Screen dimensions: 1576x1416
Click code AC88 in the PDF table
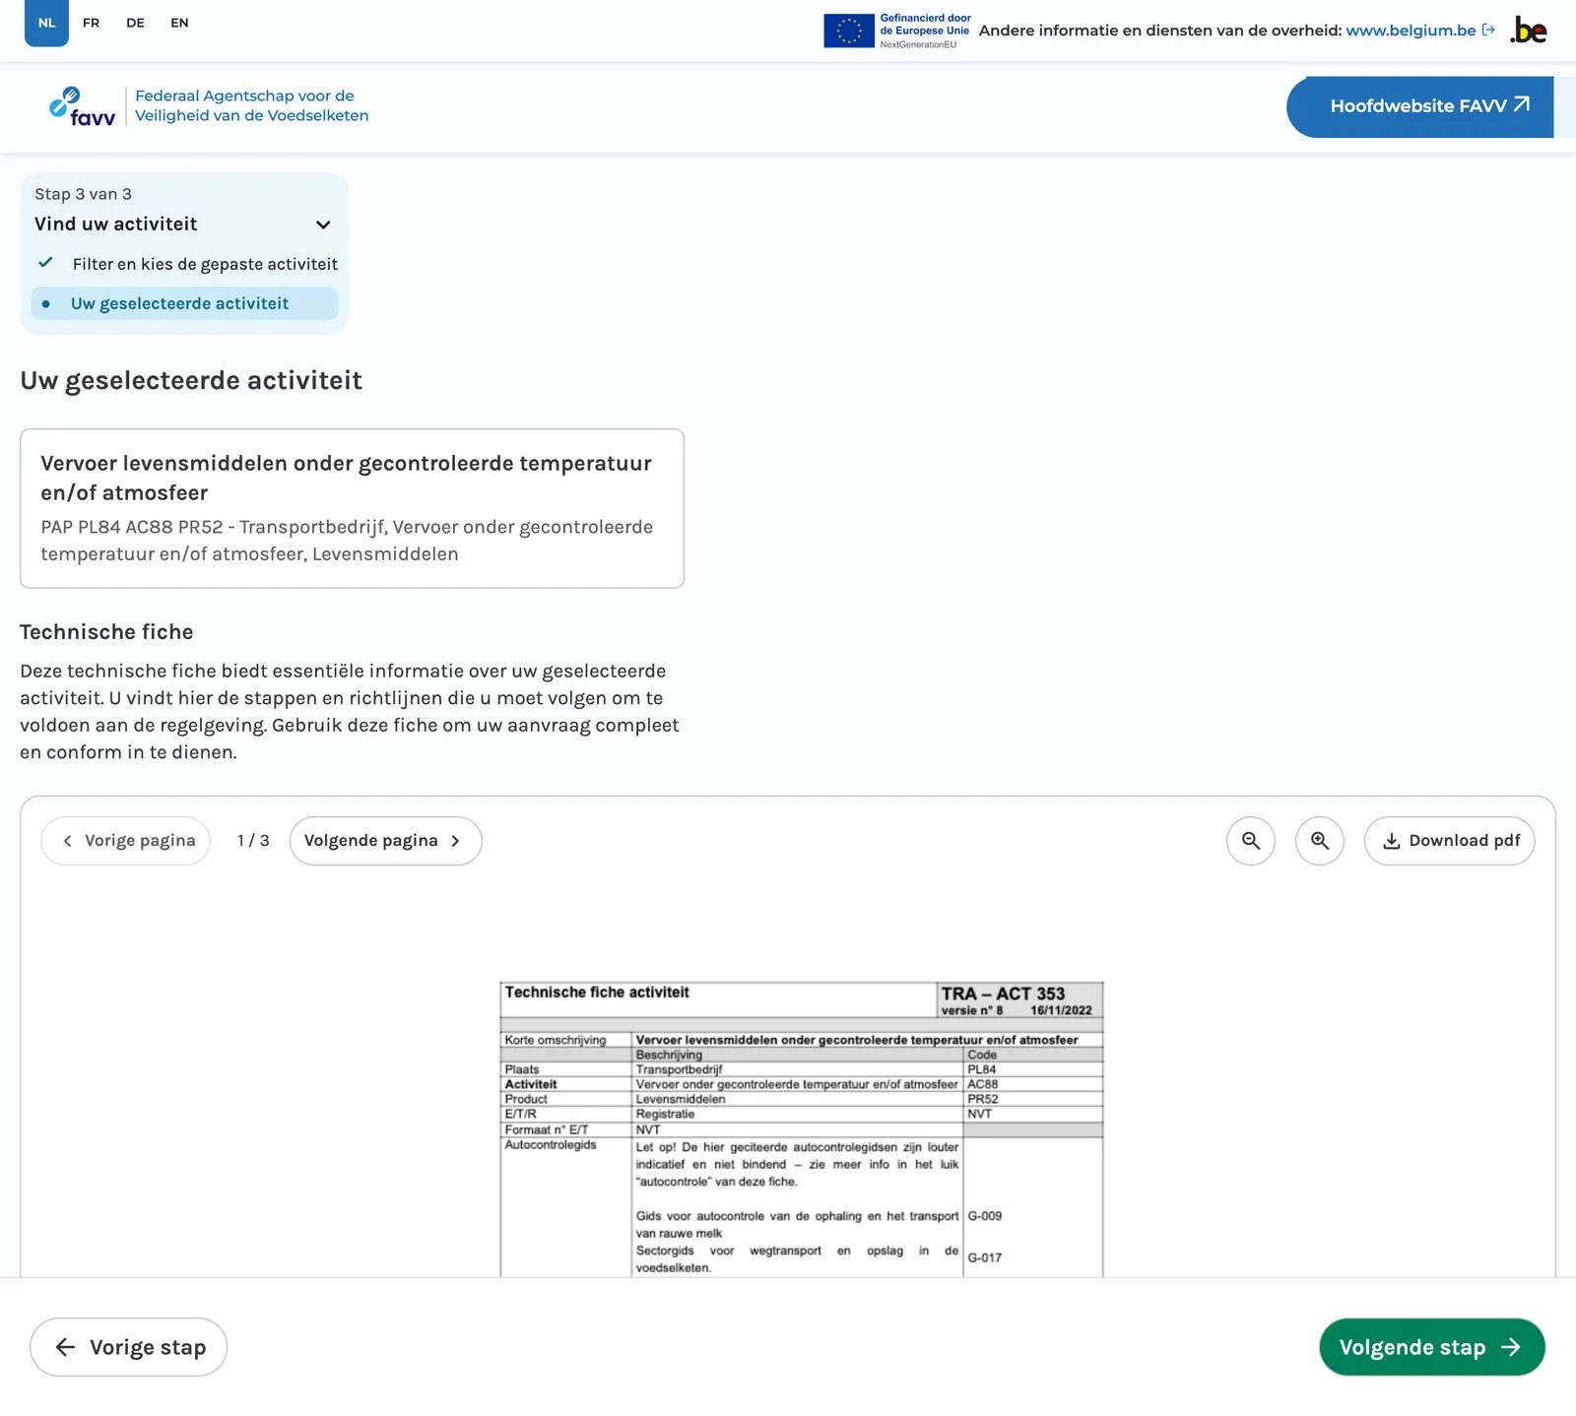point(982,1084)
